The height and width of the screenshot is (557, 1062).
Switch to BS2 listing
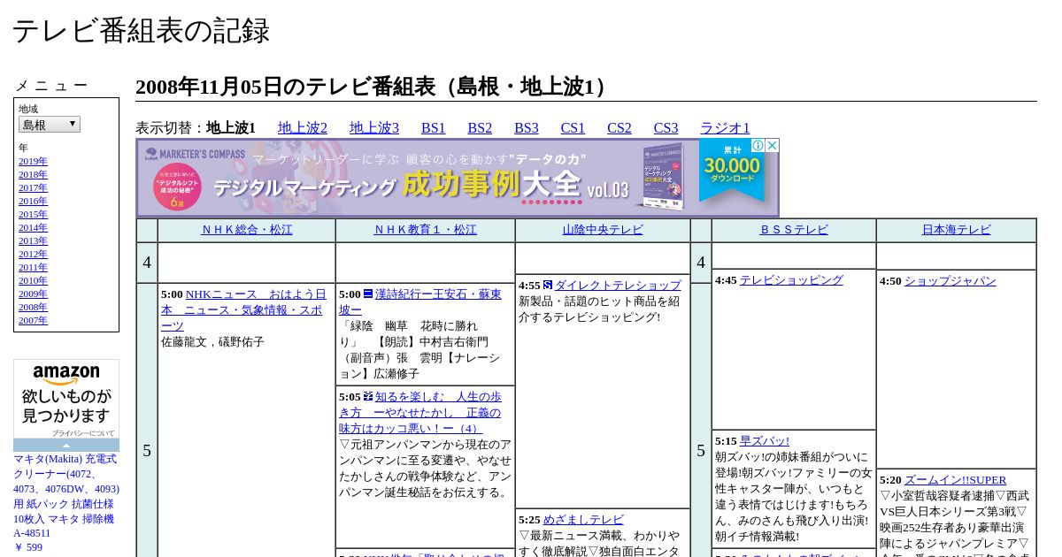(480, 127)
